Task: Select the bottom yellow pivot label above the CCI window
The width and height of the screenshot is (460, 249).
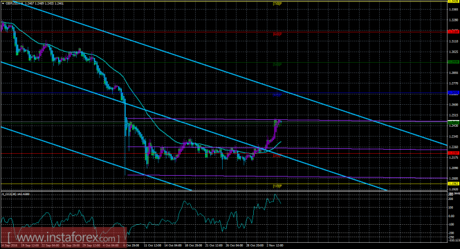Action: click(277, 186)
